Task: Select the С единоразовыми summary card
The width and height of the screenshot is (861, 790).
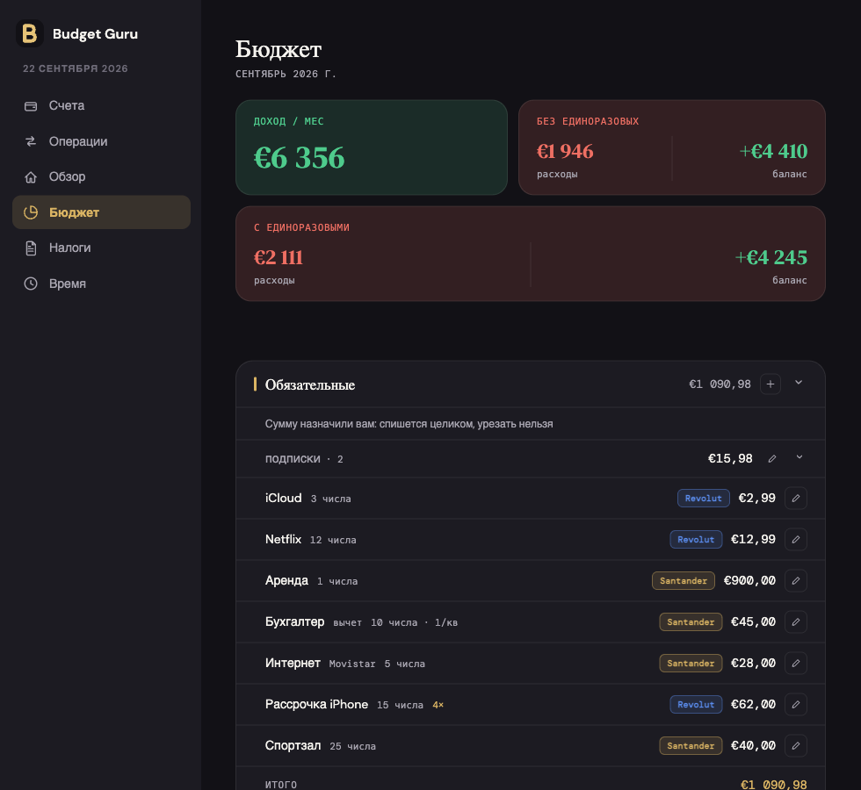Action: [x=531, y=254]
